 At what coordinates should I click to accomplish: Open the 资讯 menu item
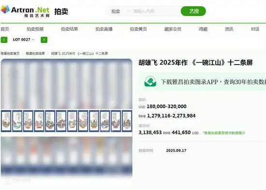(229, 29)
